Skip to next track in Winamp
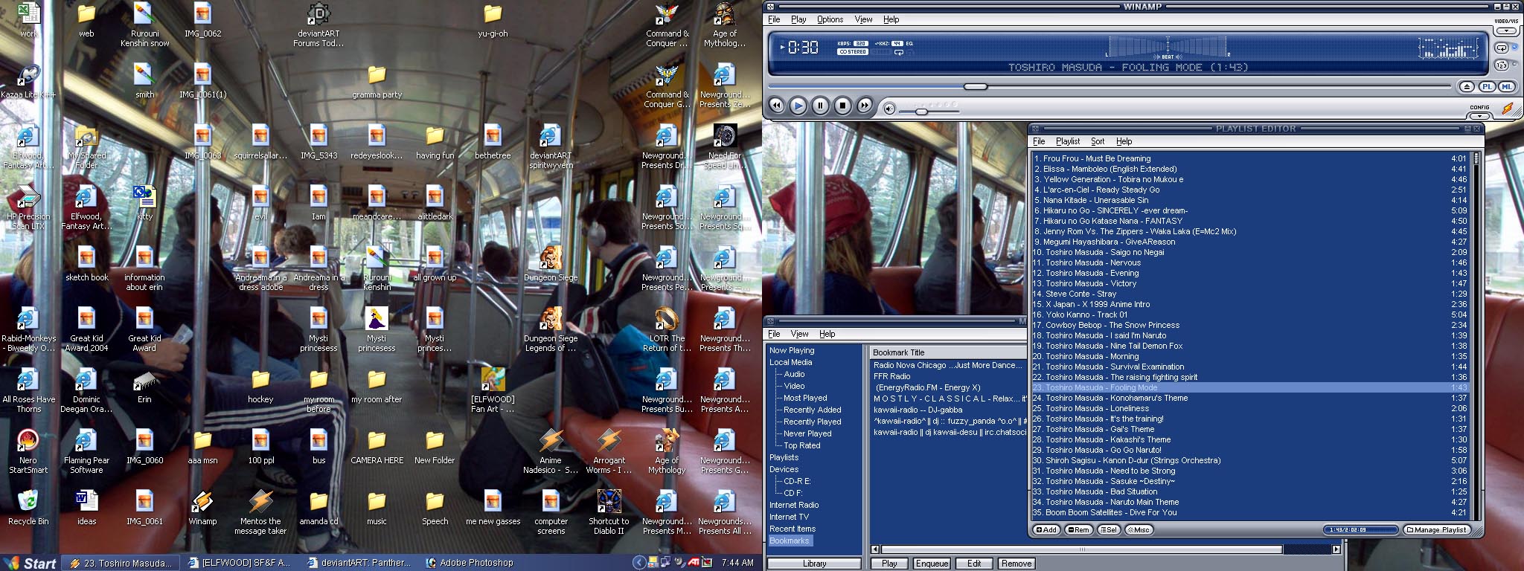1524x571 pixels. [864, 106]
